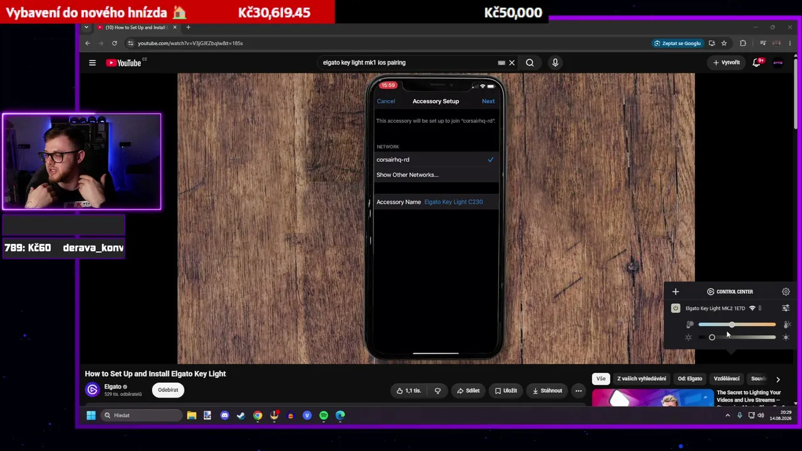The width and height of the screenshot is (802, 451).
Task: Open File Explorer from the taskbar
Action: [192, 415]
